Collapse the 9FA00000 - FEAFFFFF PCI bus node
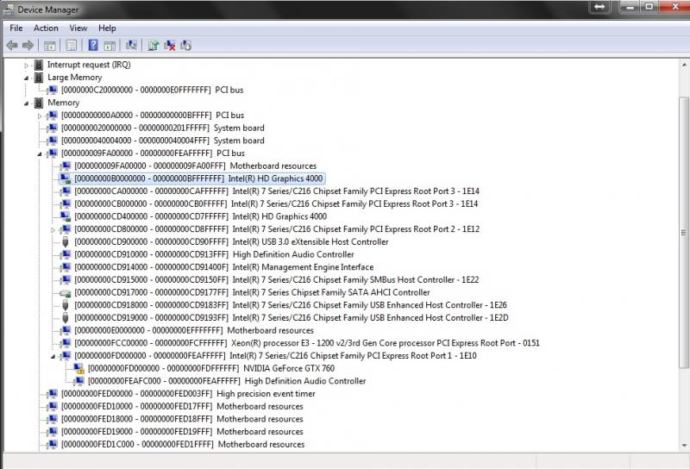This screenshot has width=690, height=469. 40,154
